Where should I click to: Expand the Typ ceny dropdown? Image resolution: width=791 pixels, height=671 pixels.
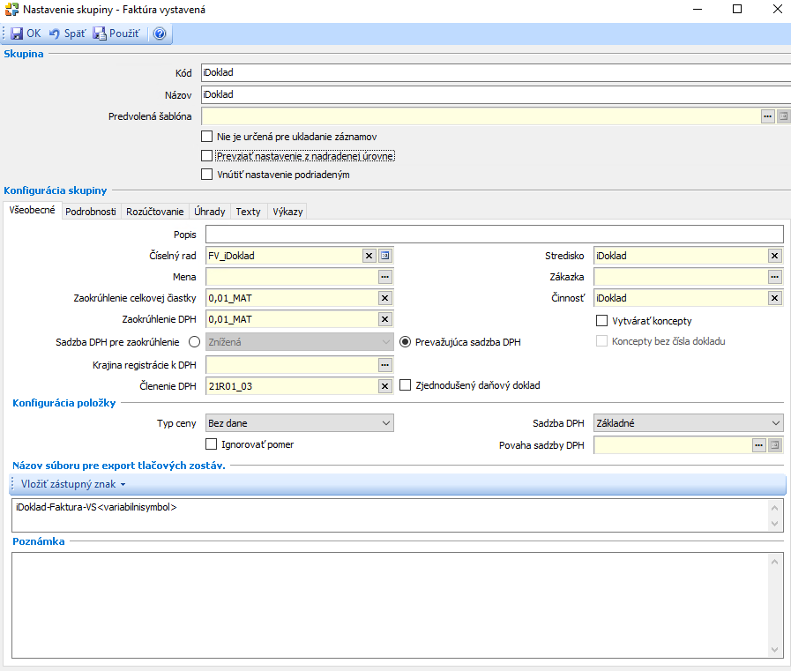(385, 423)
